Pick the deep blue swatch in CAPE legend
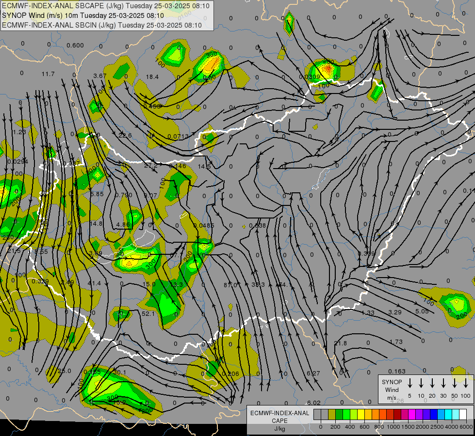 434,415
